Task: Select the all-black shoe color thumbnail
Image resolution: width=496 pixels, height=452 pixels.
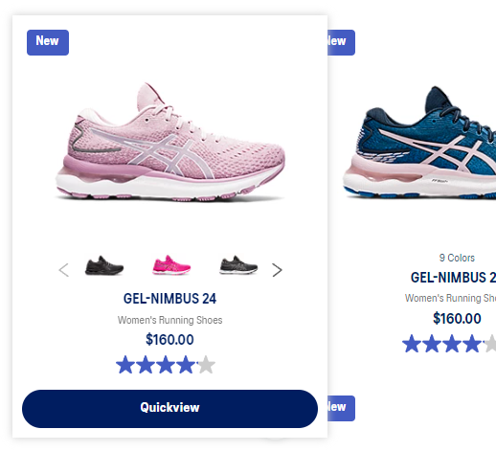Action: point(104,265)
